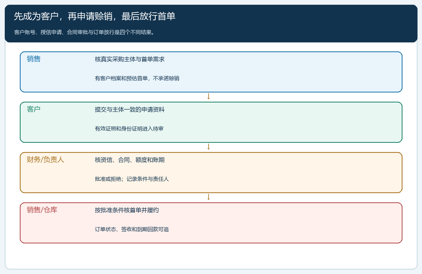This screenshot has width=422, height=274.
Task: Select the subtitle 客户账号、授信申请、合同审批与订单放行是四个不同结果。
Action: pos(84,32)
